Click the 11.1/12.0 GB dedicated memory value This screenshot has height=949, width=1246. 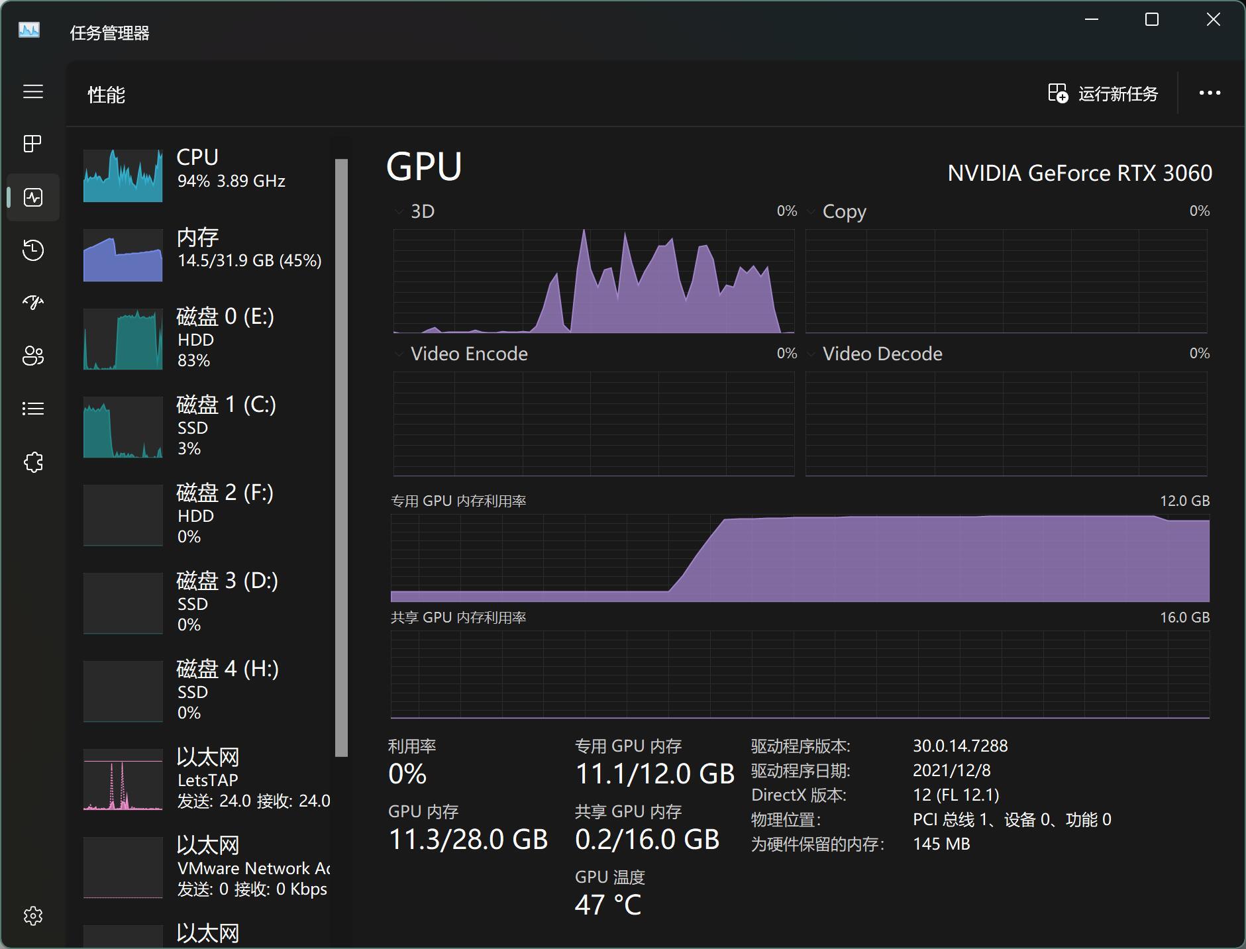pos(654,774)
